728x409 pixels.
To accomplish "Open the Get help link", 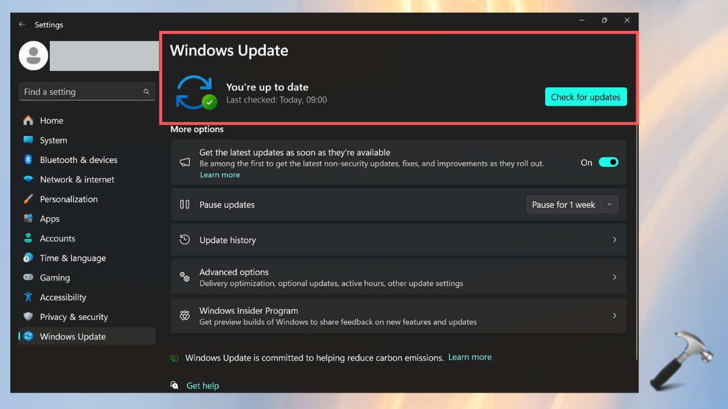I will [x=203, y=385].
